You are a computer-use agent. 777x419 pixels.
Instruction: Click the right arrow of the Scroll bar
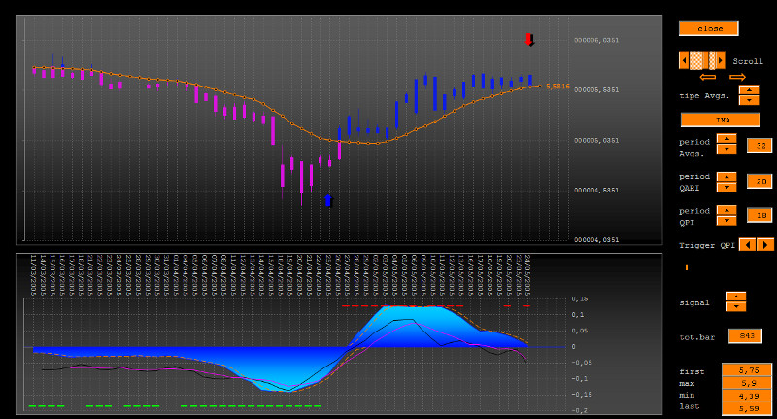(721, 60)
